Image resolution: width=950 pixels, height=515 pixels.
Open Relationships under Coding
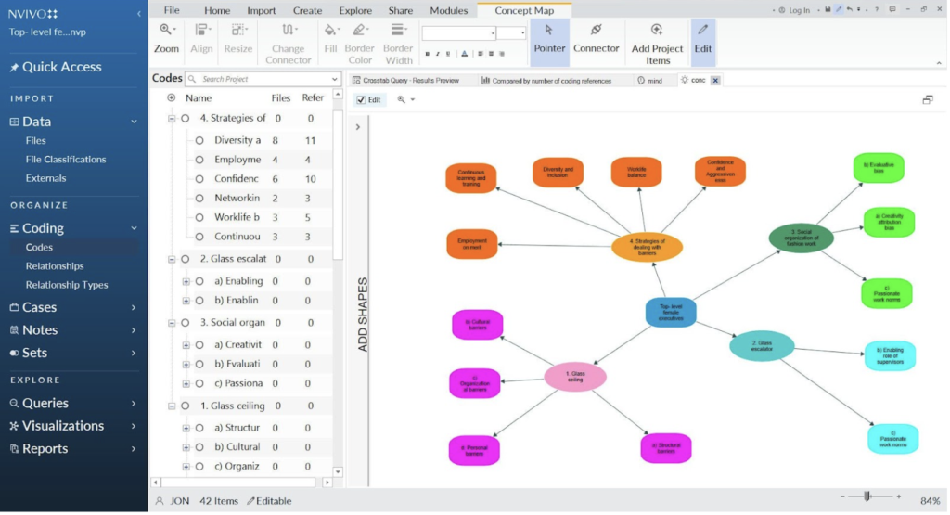(55, 266)
